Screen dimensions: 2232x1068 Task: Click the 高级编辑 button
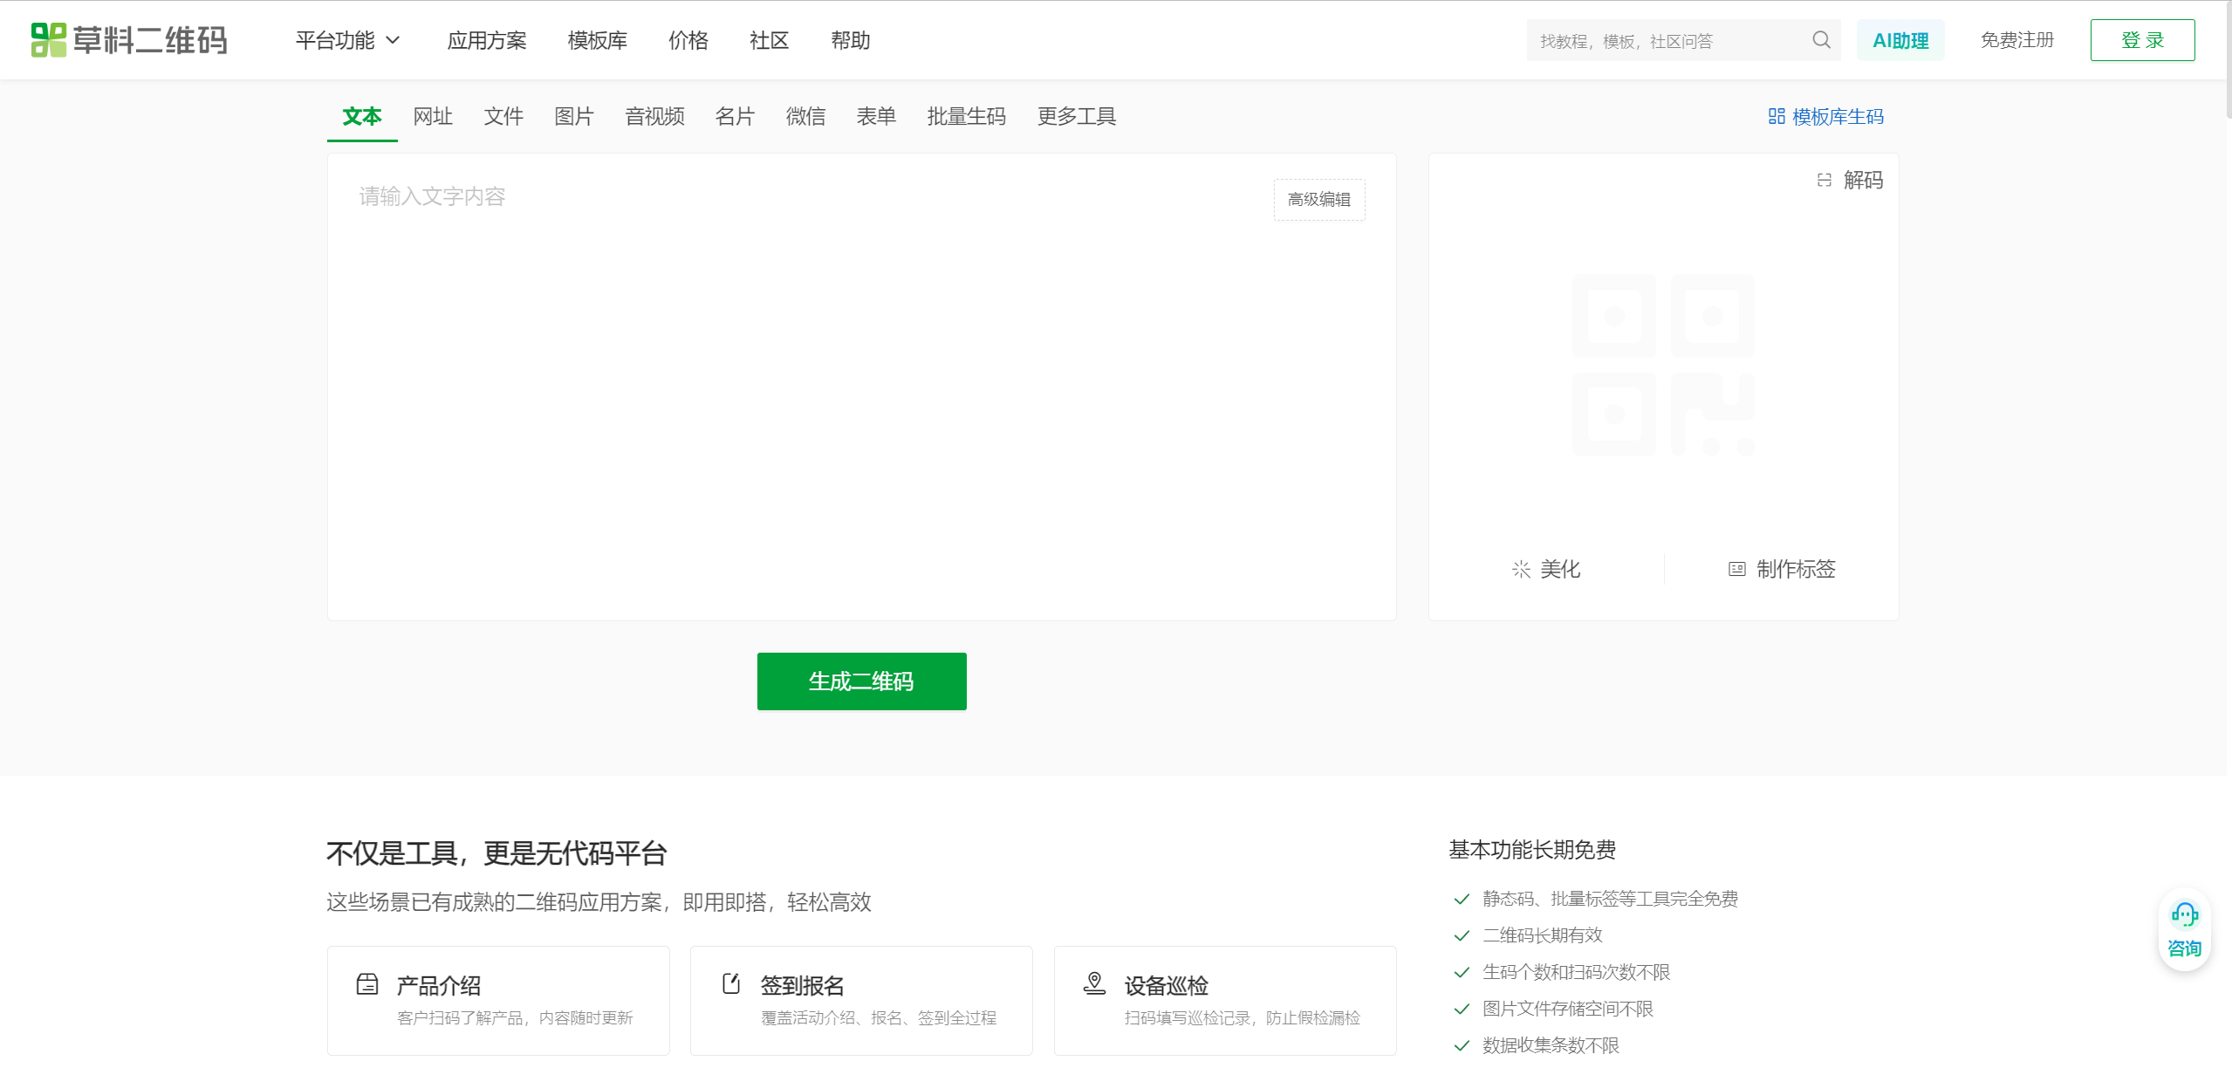(1319, 200)
